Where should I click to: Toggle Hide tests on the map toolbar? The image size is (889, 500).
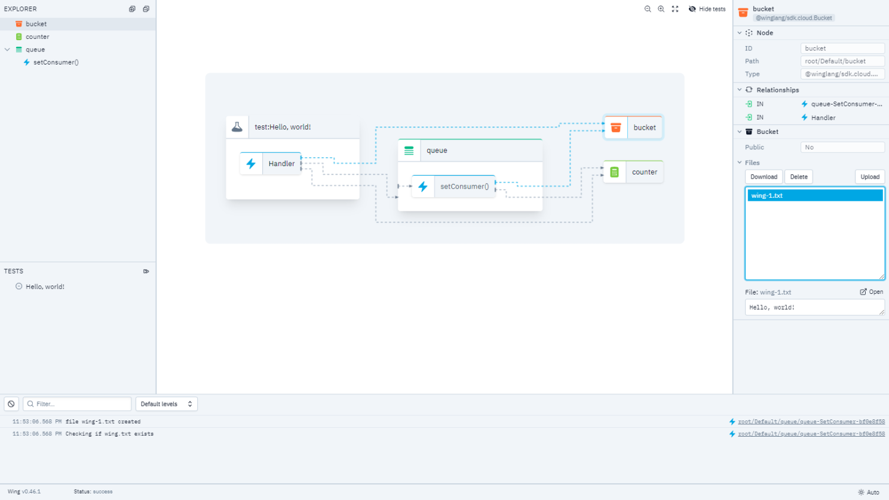pyautogui.click(x=707, y=9)
